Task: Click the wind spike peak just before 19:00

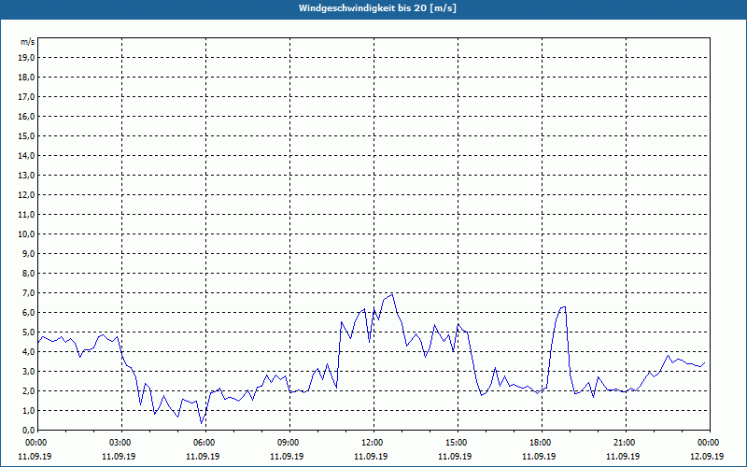Action: 564,306
